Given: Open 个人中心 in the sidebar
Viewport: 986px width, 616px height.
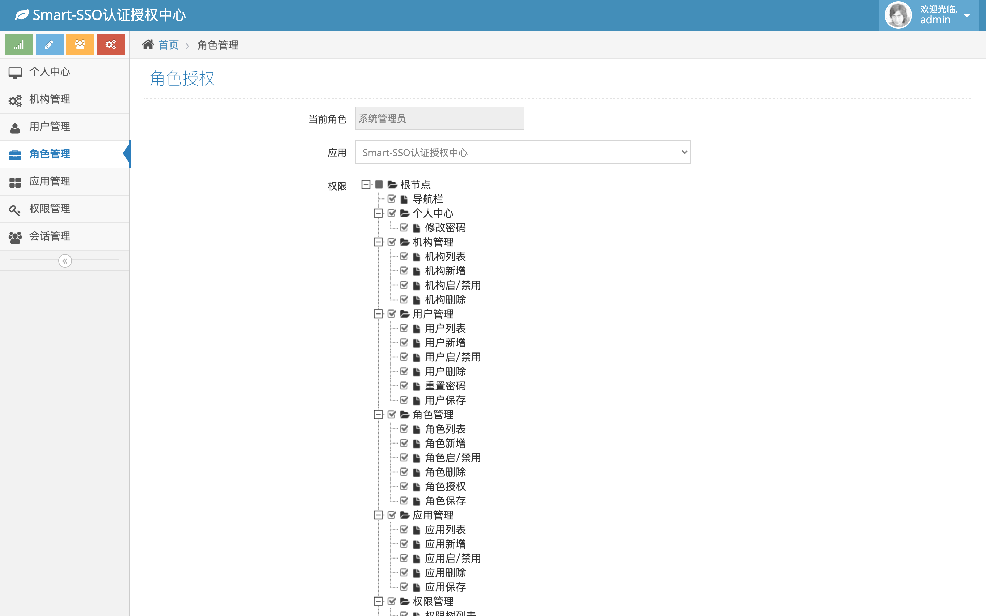Looking at the screenshot, I should [x=65, y=72].
